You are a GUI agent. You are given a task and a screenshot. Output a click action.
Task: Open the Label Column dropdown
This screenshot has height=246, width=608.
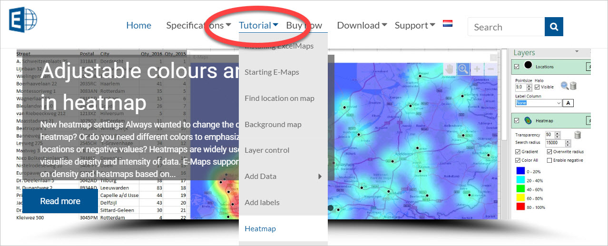(x=559, y=103)
